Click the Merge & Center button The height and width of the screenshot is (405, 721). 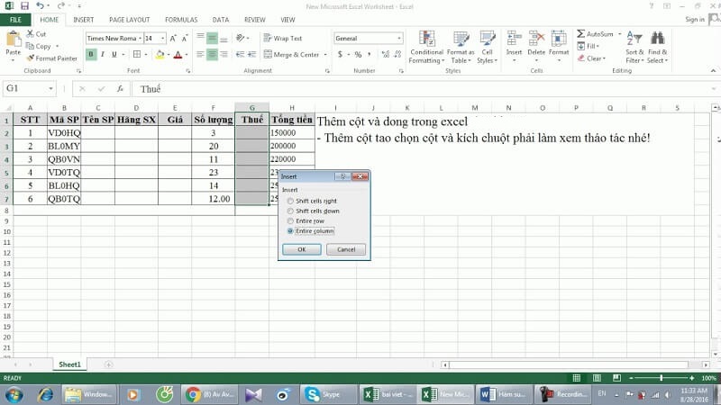click(x=291, y=54)
